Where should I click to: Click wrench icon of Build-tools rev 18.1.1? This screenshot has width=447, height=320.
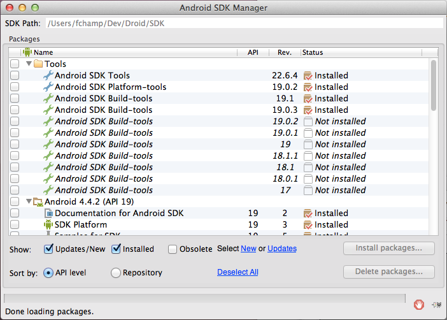48,156
